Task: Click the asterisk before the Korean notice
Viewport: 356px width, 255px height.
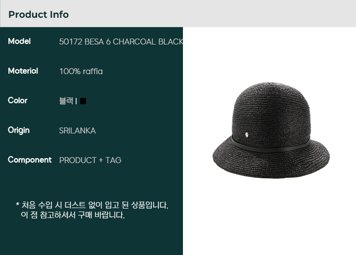Action: (x=17, y=205)
